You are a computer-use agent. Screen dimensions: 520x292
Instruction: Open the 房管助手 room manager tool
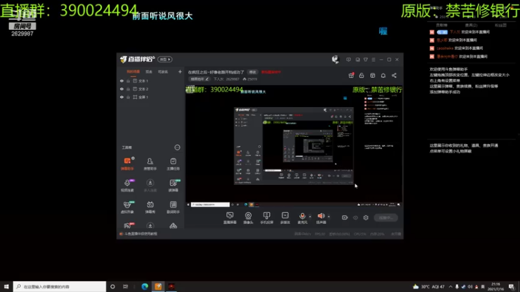coord(150,164)
